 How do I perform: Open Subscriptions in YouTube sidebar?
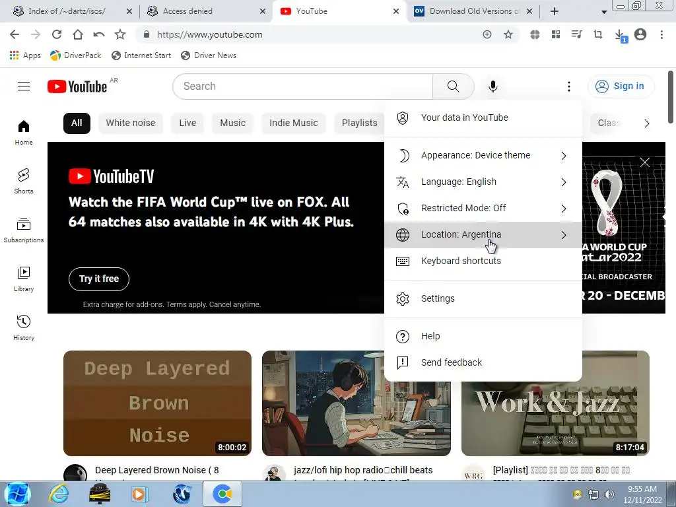[x=24, y=230]
